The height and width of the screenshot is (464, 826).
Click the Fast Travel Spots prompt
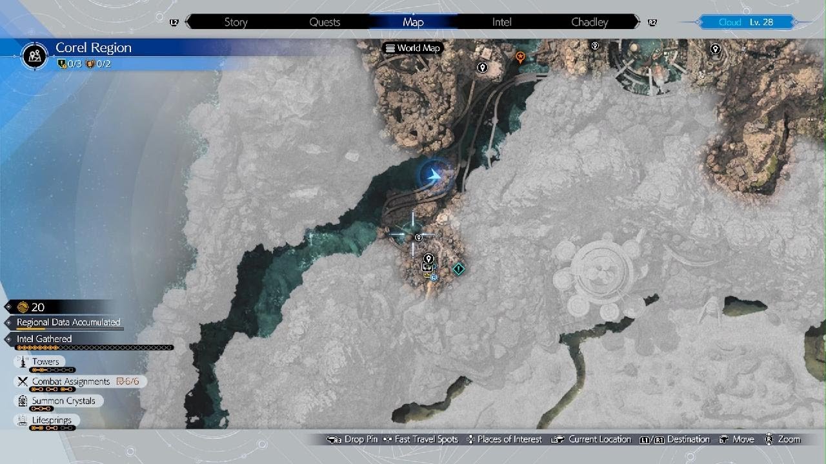coord(421,440)
